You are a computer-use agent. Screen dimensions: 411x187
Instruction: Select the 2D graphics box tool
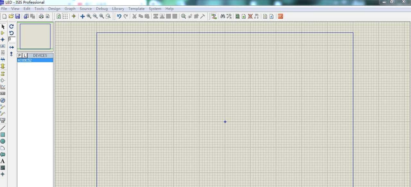pos(3,135)
